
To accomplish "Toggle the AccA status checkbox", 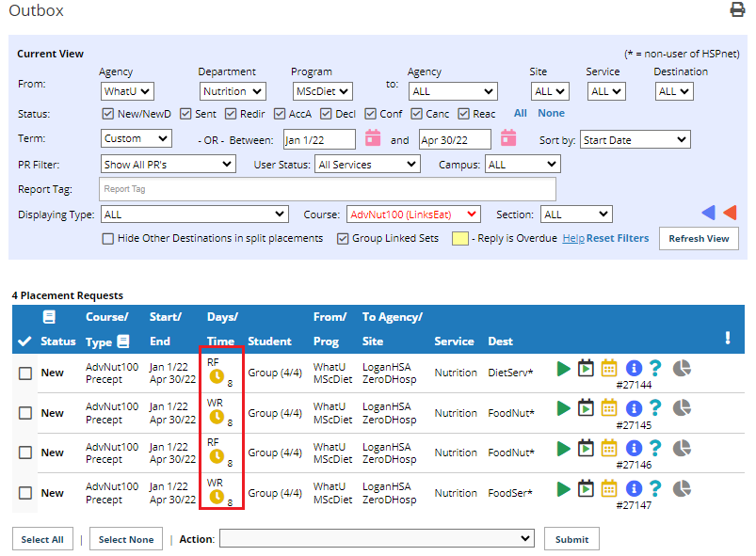I will click(x=280, y=114).
